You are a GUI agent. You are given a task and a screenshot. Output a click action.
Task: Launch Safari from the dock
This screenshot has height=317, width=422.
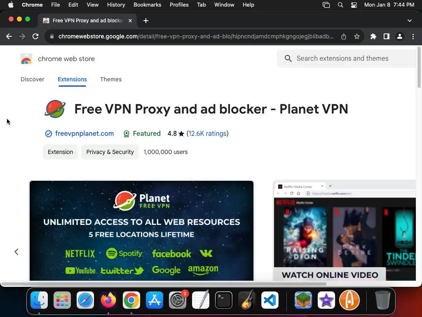pos(85,300)
